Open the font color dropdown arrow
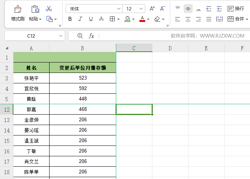 [148, 19]
